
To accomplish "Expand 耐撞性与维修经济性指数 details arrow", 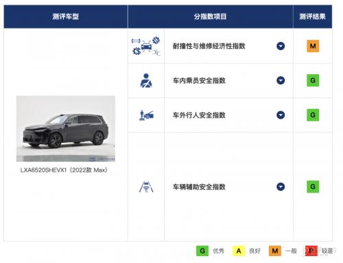I will (281, 46).
